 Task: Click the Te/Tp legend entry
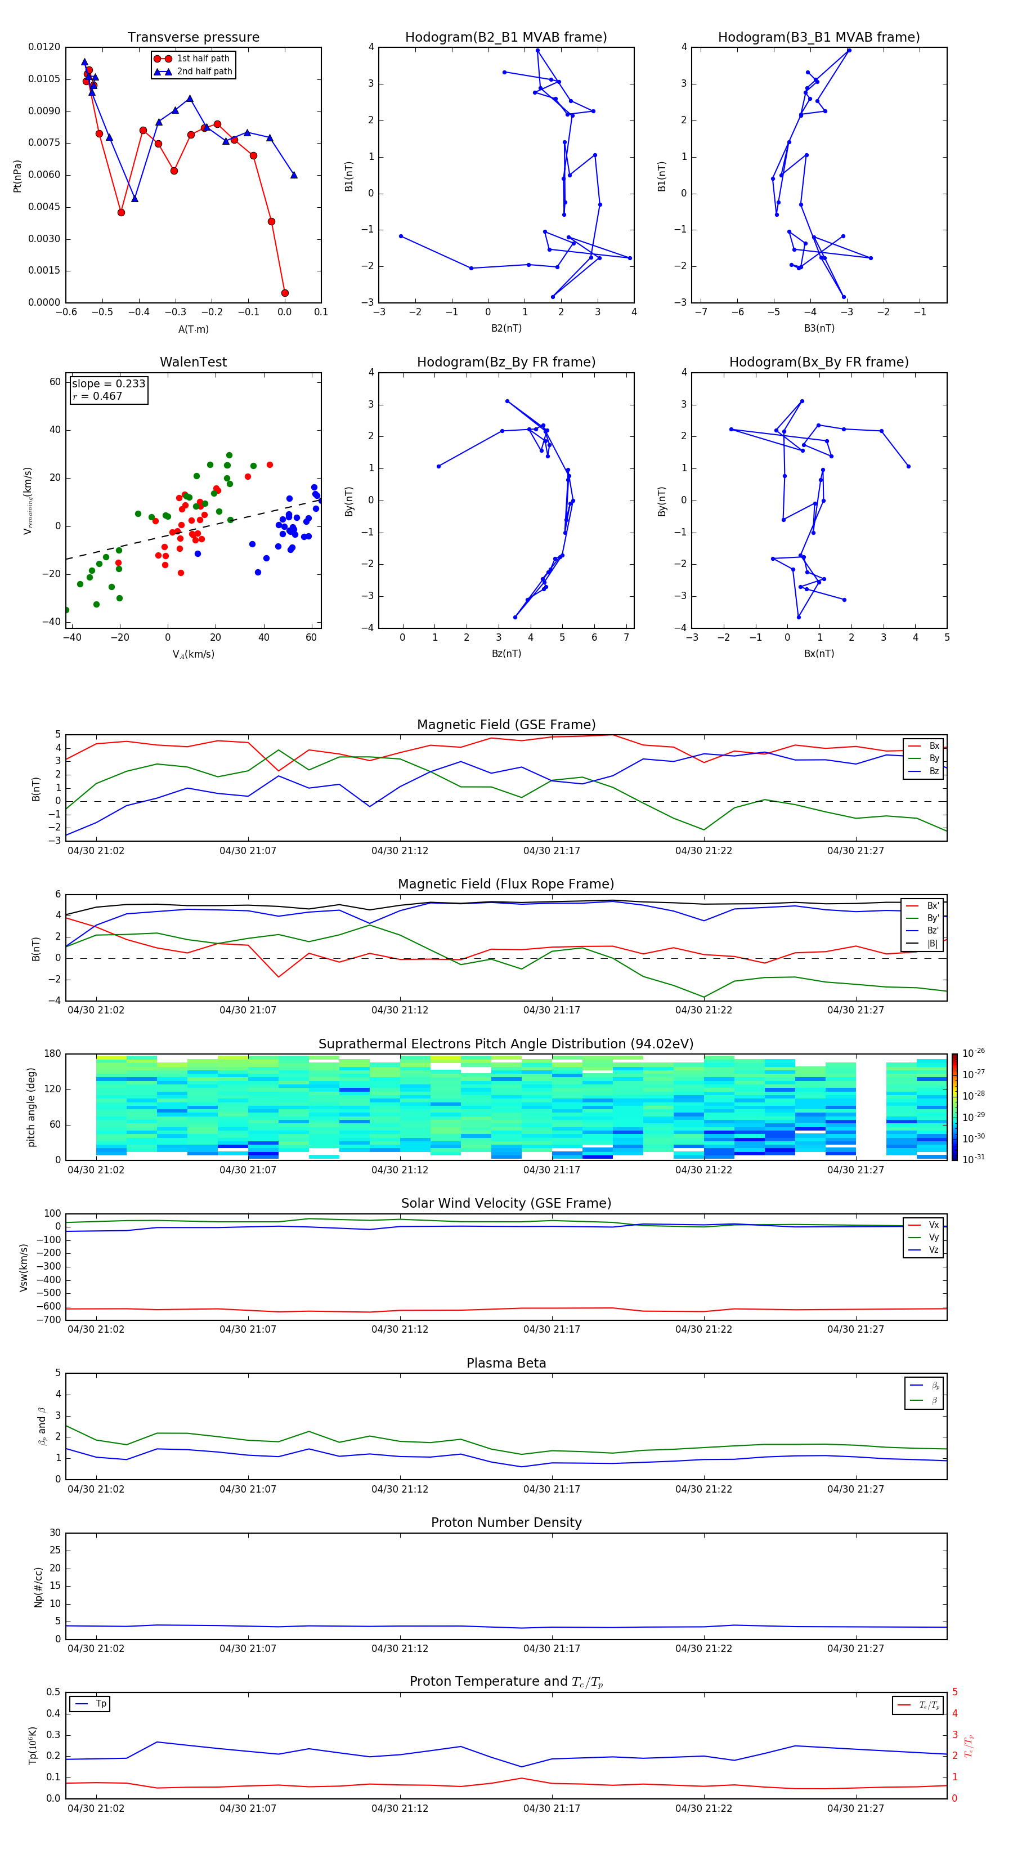click(x=918, y=1705)
